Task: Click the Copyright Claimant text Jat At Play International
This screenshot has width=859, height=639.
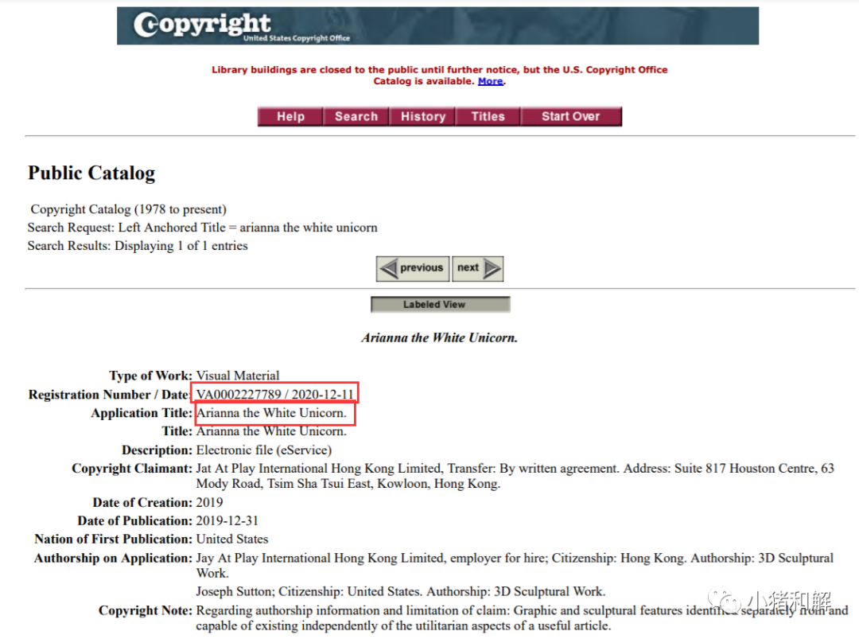Action: tap(515, 476)
